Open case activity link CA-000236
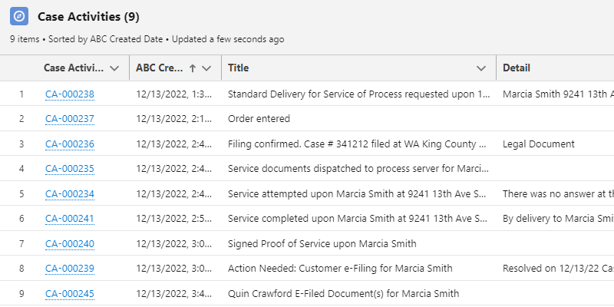The height and width of the screenshot is (307, 614). (x=70, y=144)
